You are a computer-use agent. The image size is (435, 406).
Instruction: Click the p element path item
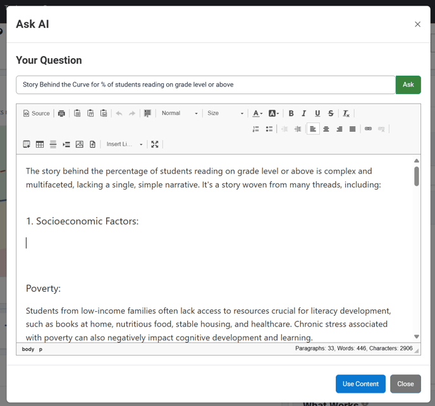pyautogui.click(x=40, y=349)
